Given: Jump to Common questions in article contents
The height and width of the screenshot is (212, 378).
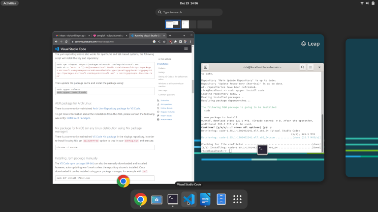Looking at the screenshot, I should [x=166, y=94].
